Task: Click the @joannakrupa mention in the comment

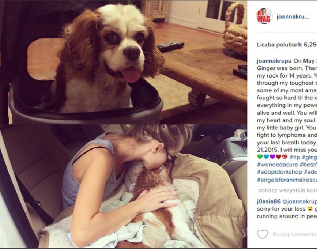Action: tap(300, 201)
